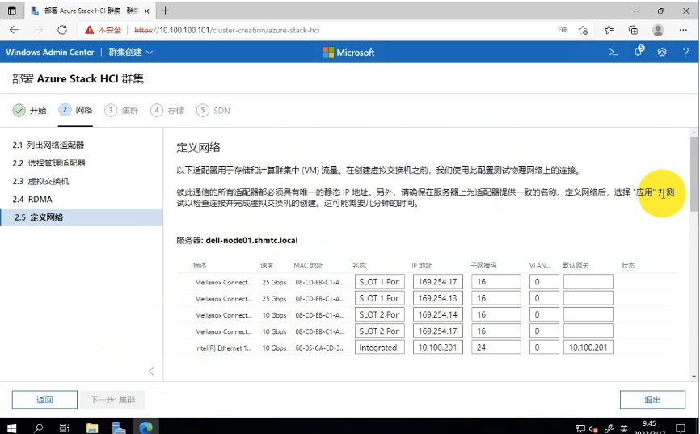Go to step 1 开始
The image size is (700, 434).
pyautogui.click(x=29, y=110)
